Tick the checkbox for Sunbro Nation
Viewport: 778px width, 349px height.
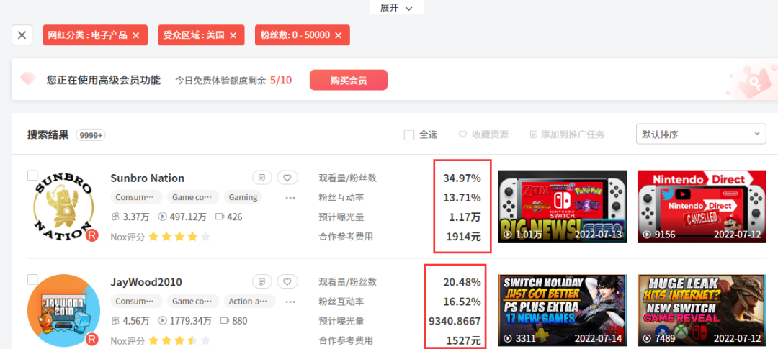click(x=32, y=176)
